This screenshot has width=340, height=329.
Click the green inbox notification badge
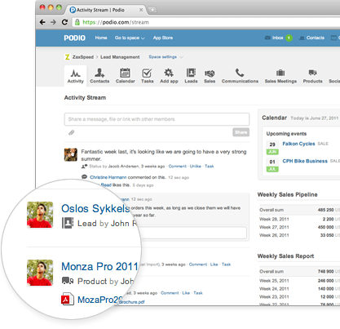coord(289,38)
